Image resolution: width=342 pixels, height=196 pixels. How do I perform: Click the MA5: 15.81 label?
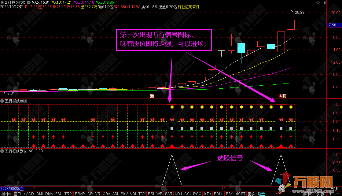[x=41, y=2]
